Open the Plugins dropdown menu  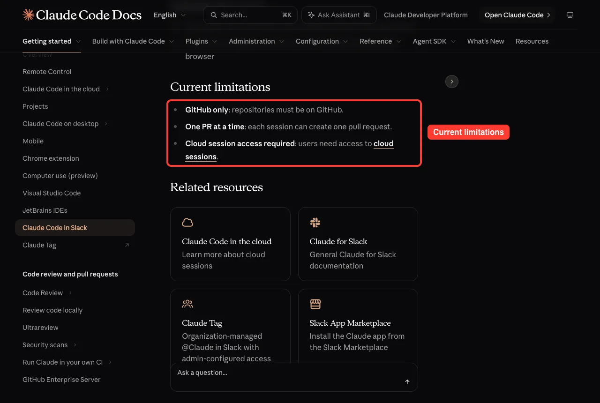202,41
